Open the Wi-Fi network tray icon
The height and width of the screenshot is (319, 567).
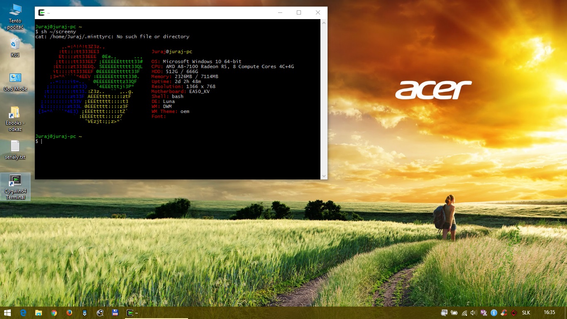click(464, 313)
